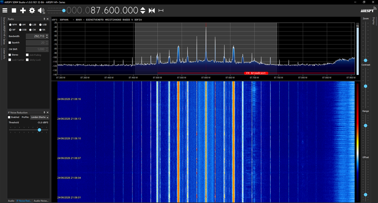Click the waterfall timestamp 21:08:01
This screenshot has height=203, width=378.
69,197
